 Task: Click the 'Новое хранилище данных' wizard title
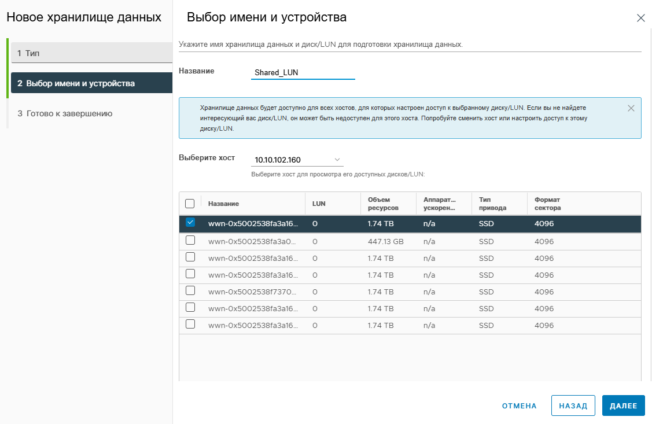tap(84, 17)
